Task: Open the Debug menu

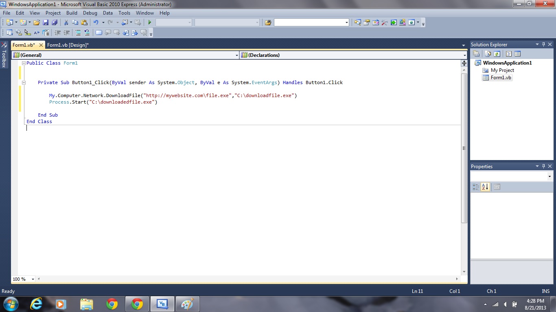Action: coord(90,13)
